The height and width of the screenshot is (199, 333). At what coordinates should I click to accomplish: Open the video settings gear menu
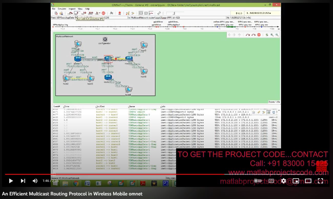pyautogui.click(x=284, y=181)
